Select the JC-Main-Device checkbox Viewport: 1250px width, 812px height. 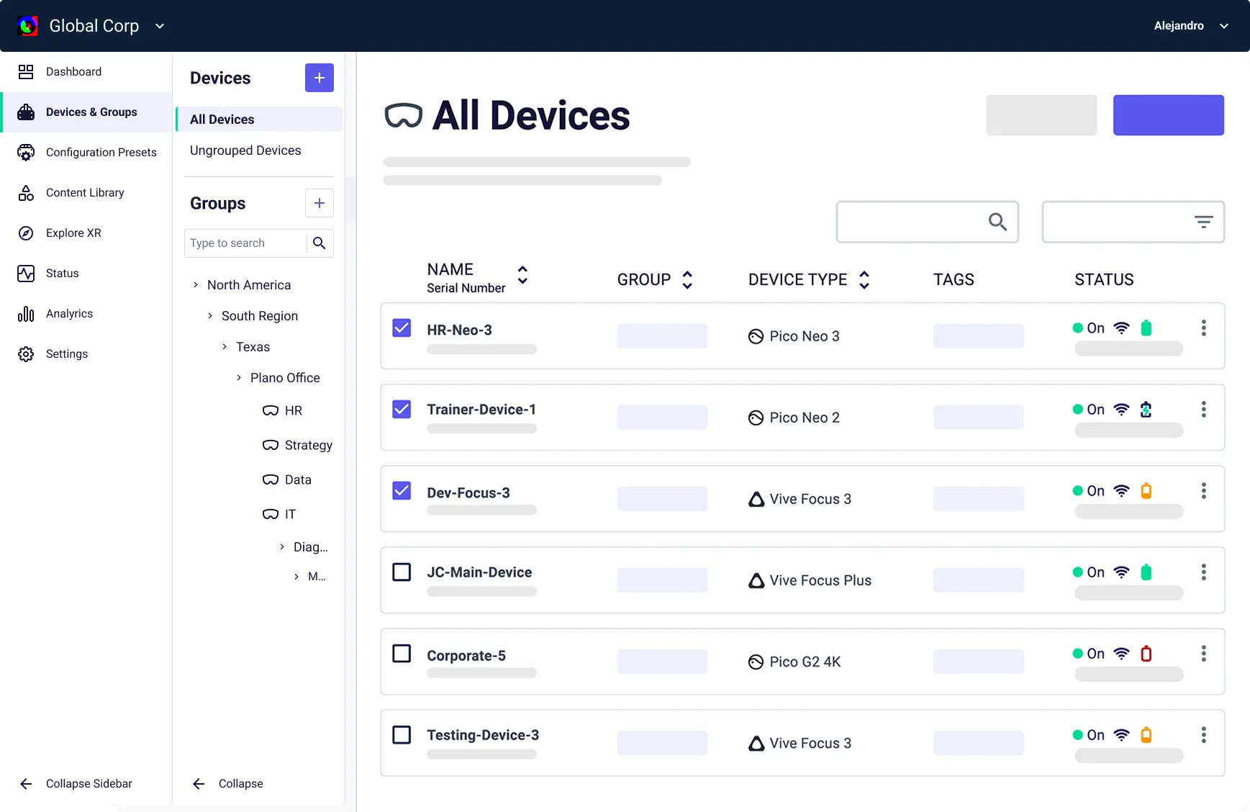(x=402, y=572)
